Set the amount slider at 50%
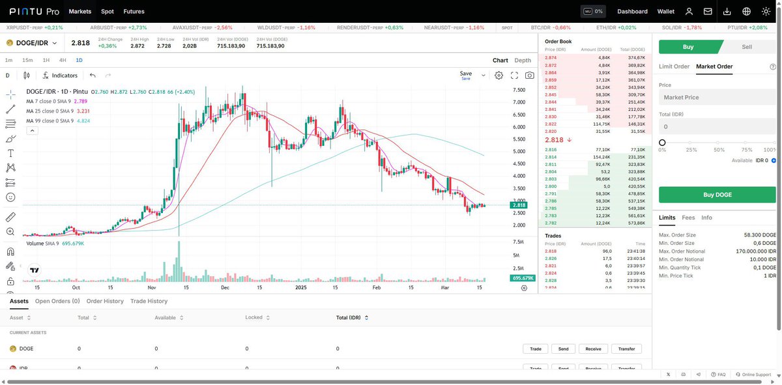 coord(719,143)
